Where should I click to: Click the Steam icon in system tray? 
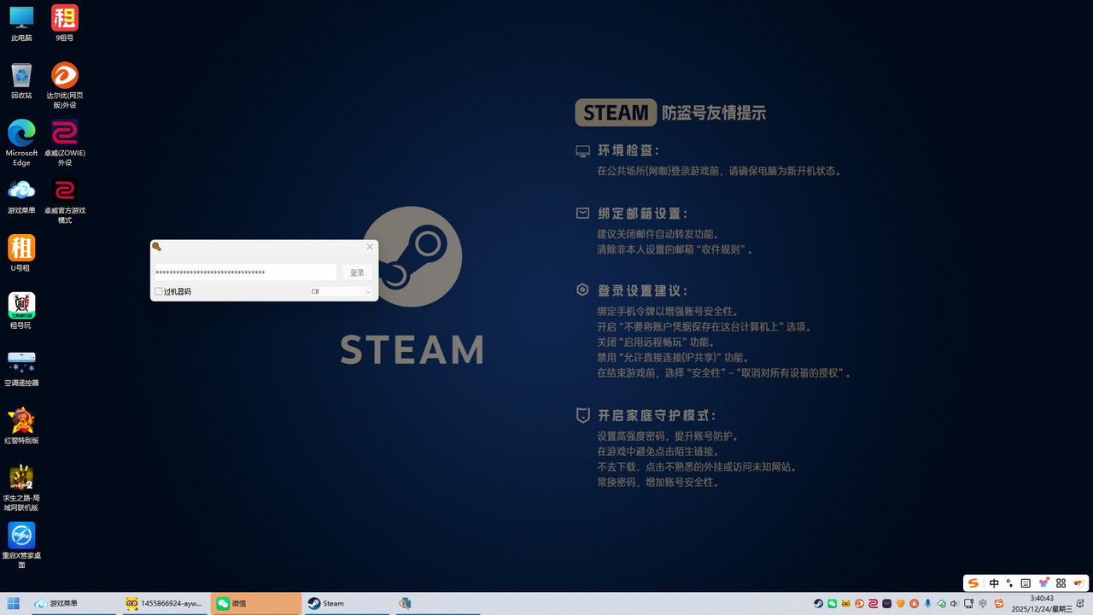coord(819,603)
